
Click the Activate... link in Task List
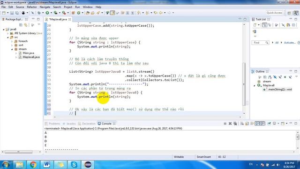point(289,43)
